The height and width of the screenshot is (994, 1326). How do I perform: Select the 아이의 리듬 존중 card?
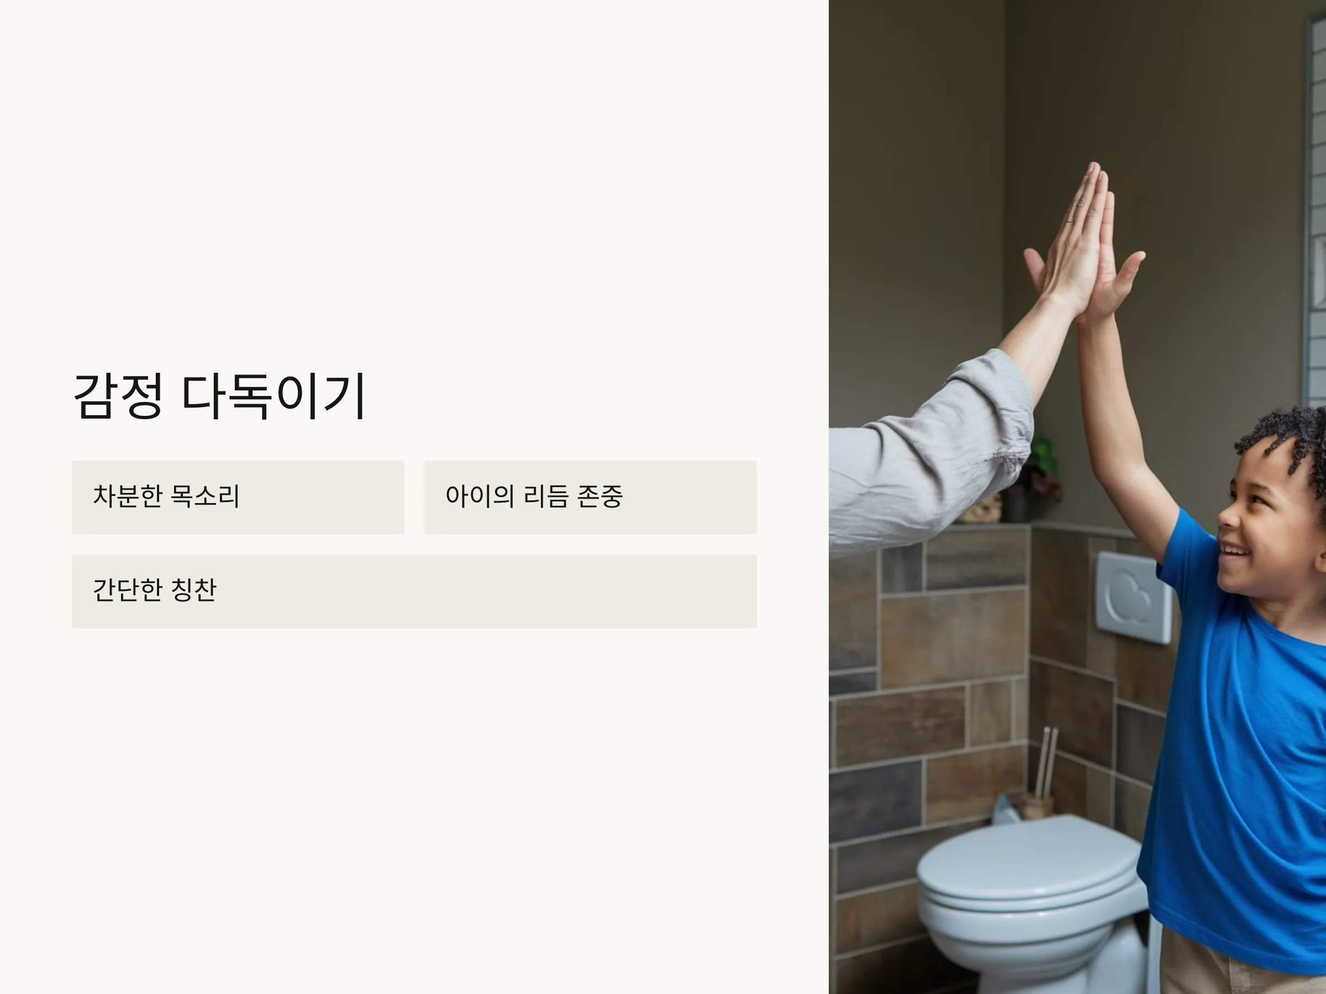coord(591,498)
